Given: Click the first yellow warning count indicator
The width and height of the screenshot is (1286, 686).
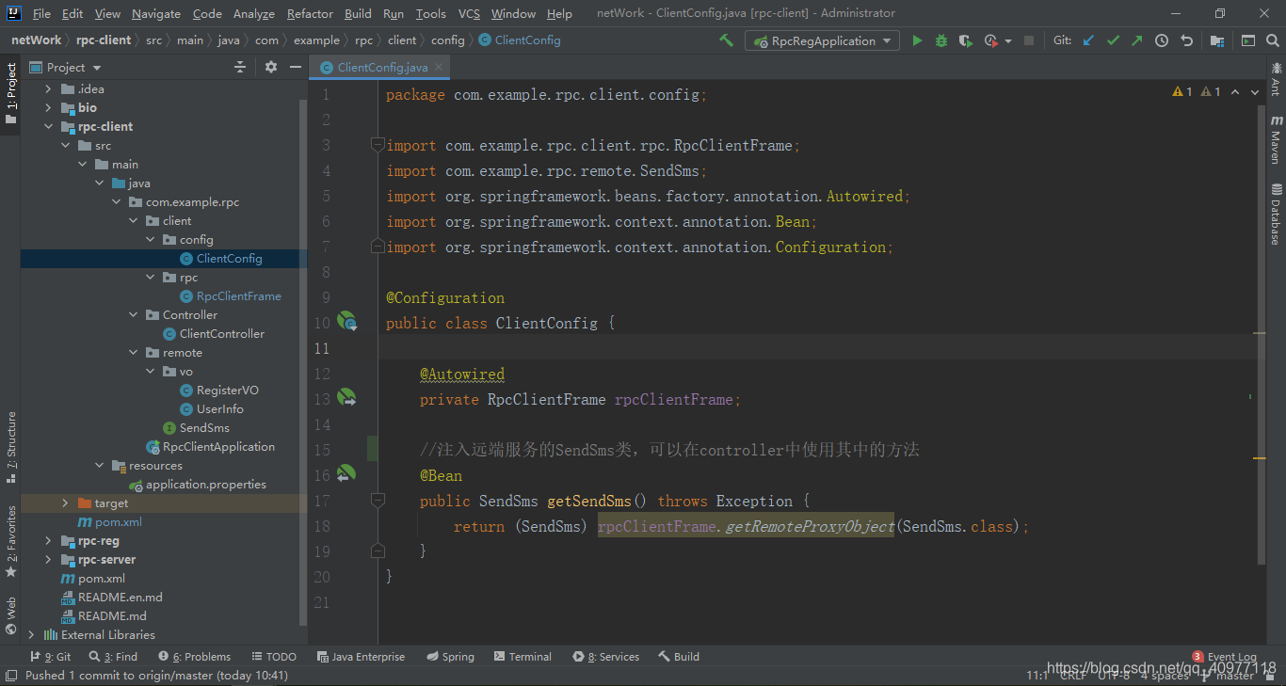Looking at the screenshot, I should [1182, 92].
